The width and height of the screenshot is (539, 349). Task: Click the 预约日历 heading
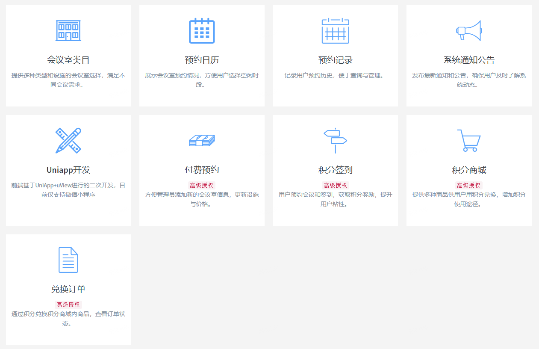coord(202,60)
